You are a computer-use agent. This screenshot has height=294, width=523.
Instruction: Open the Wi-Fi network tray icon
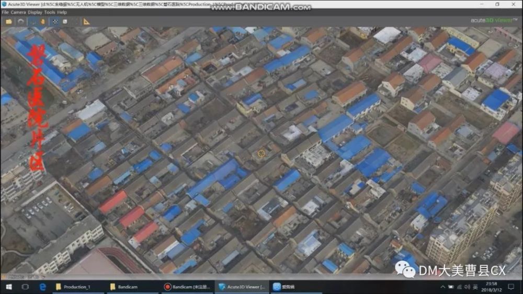coord(459,287)
